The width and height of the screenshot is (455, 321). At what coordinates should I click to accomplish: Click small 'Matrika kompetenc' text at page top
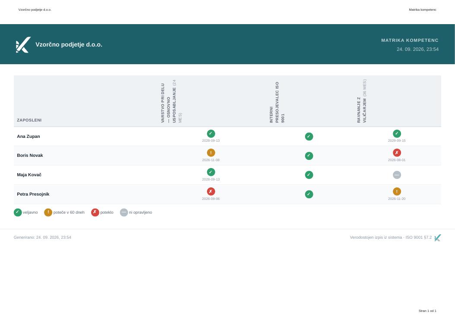pos(423,10)
